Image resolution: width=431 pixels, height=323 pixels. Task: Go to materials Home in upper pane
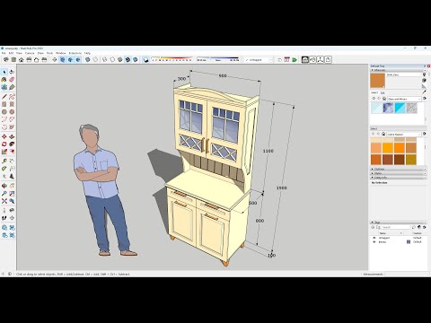(384, 99)
